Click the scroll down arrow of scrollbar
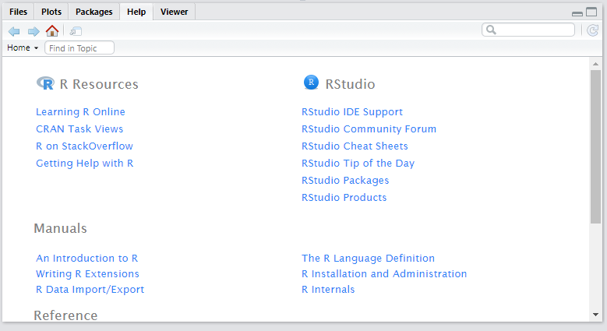 [x=595, y=315]
